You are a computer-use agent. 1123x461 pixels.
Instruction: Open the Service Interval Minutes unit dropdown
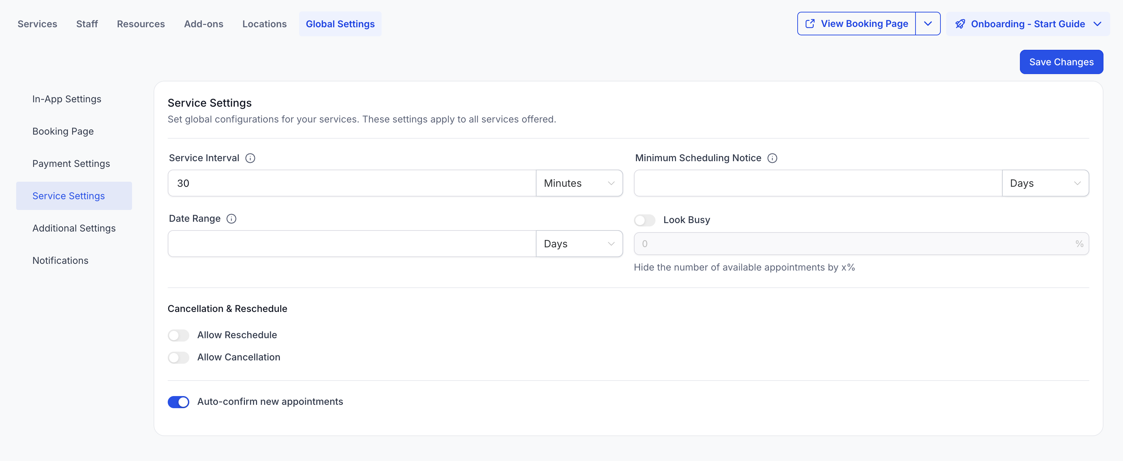pos(579,183)
